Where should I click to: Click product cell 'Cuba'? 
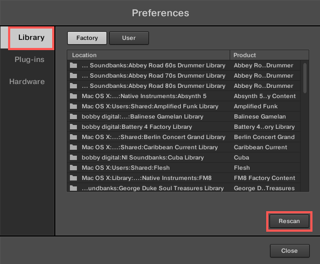point(241,157)
